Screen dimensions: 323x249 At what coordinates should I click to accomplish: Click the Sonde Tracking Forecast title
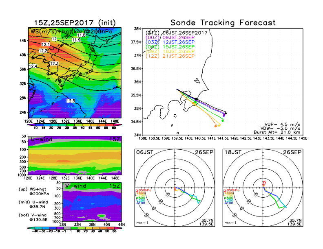pyautogui.click(x=223, y=23)
